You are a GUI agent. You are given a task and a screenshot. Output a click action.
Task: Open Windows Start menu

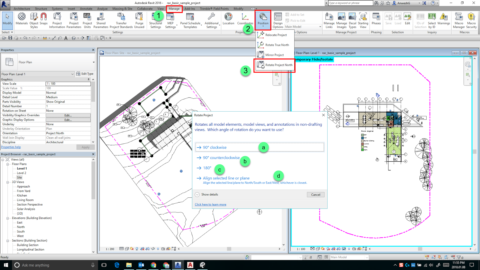pos(6,265)
